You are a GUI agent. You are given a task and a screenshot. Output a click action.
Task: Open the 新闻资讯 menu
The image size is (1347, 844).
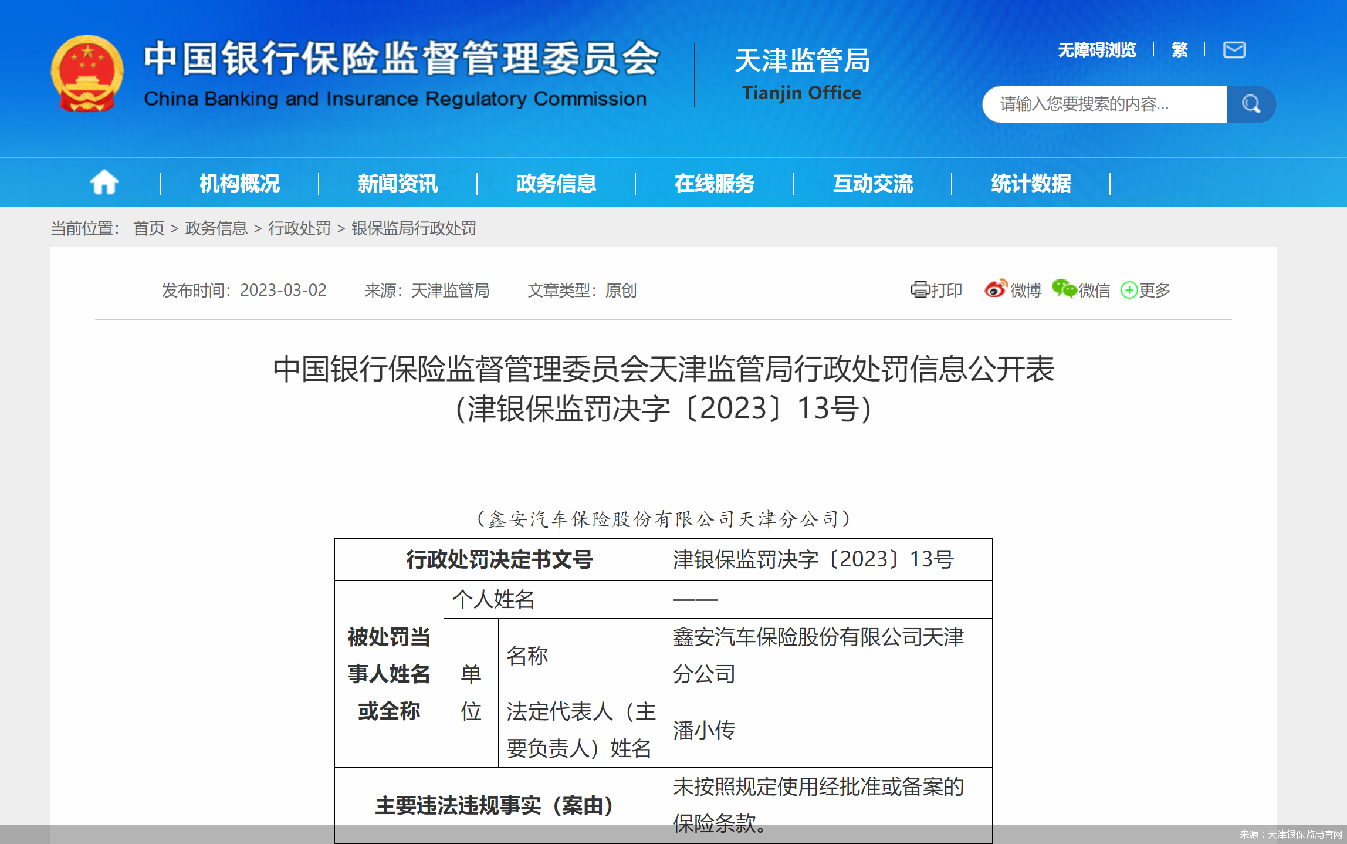398,183
